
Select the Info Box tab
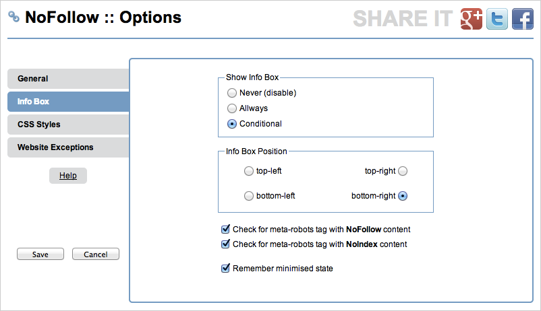coord(68,102)
